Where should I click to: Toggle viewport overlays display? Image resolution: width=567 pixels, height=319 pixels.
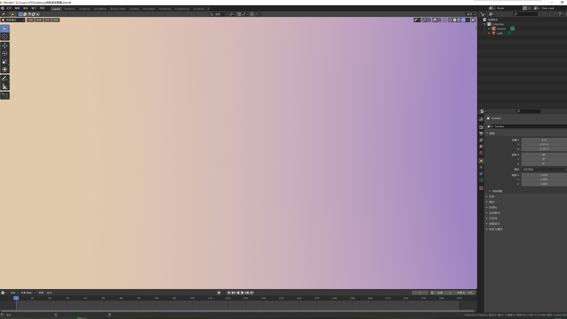tap(435, 20)
